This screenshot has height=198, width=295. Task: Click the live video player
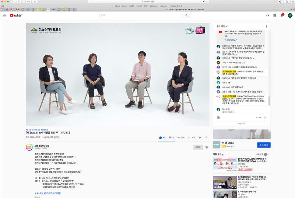(118, 75)
